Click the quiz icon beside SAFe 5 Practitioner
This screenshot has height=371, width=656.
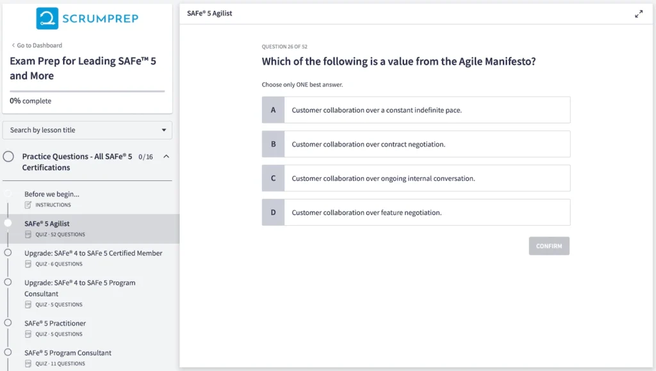pyautogui.click(x=26, y=334)
